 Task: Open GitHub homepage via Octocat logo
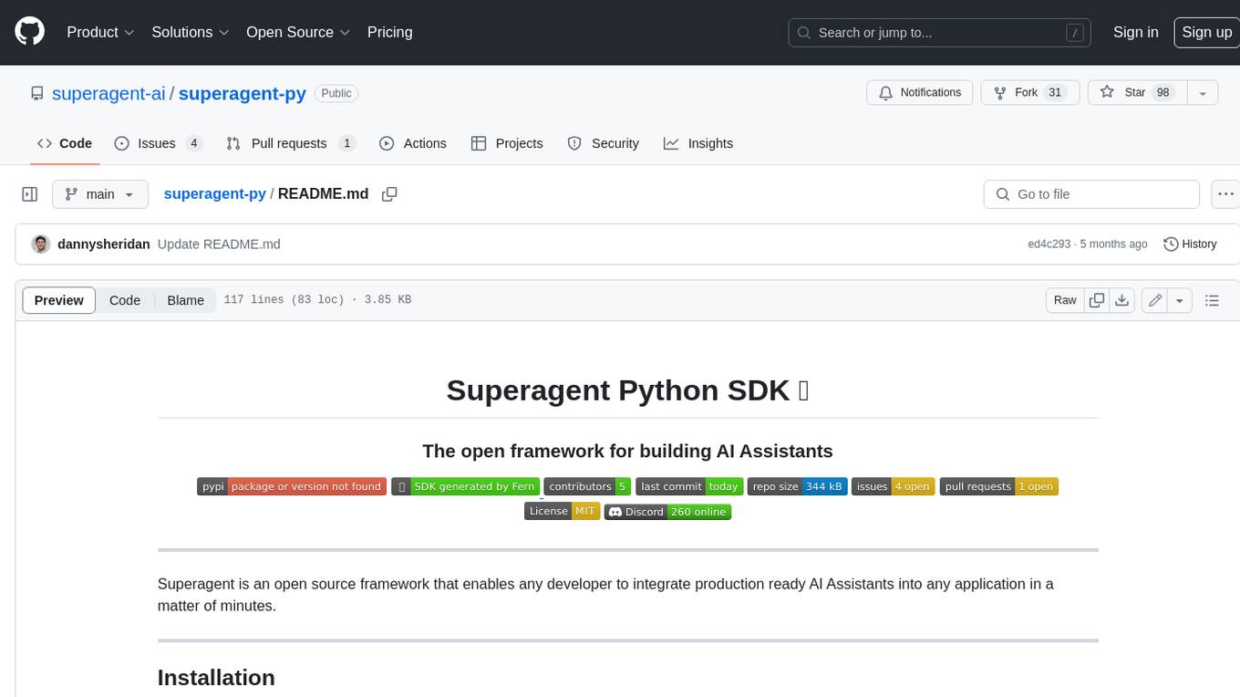tap(29, 32)
